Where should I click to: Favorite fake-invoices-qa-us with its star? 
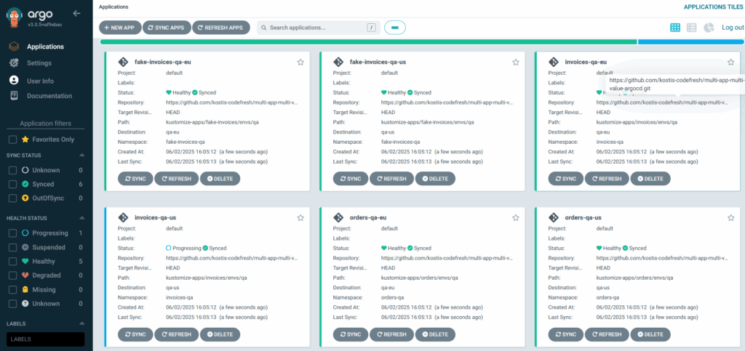click(516, 62)
